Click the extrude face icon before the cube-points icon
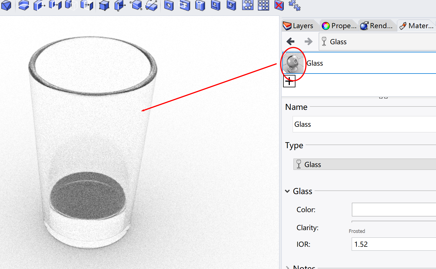This screenshot has height=269, width=436. click(x=87, y=5)
